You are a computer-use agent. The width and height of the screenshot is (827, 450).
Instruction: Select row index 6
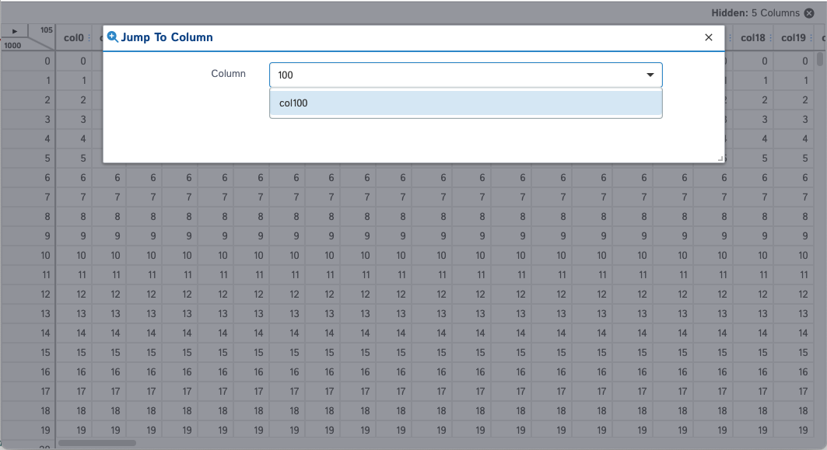(x=29, y=178)
